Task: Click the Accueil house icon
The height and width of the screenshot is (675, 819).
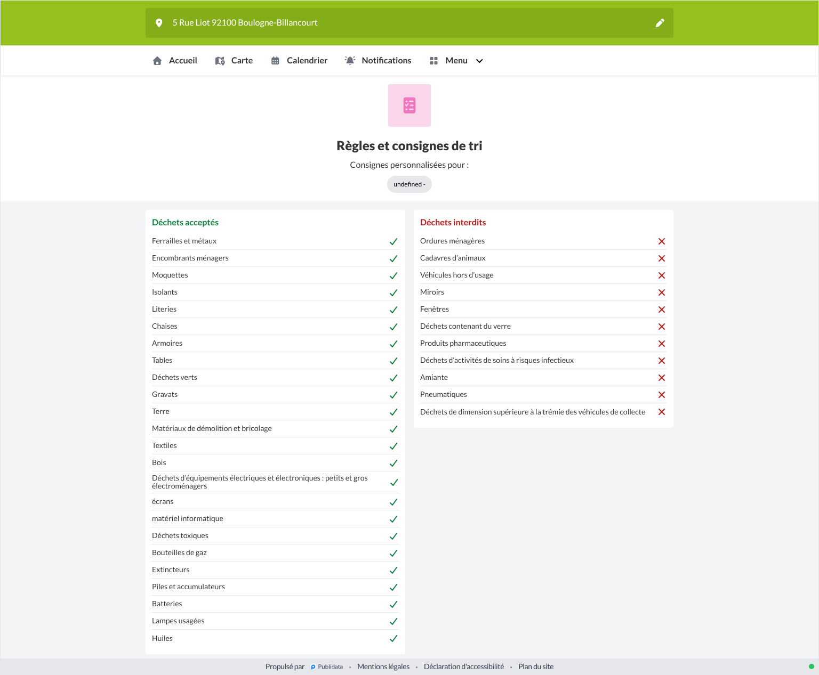Action: pyautogui.click(x=157, y=61)
